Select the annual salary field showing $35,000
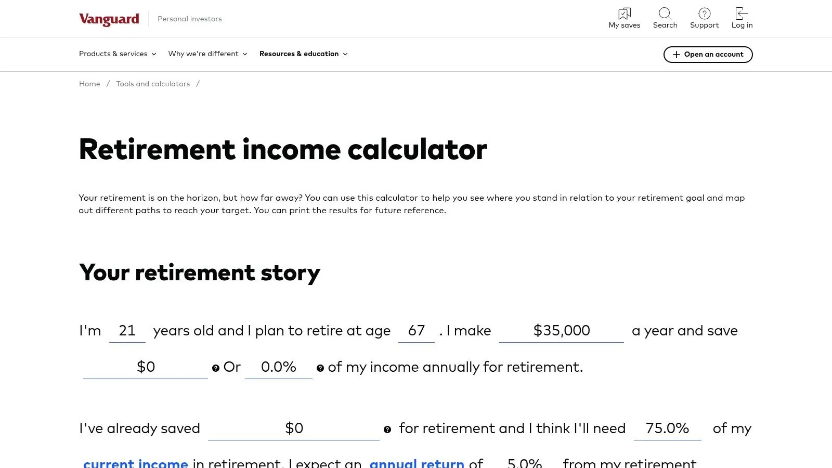The width and height of the screenshot is (832, 468). pos(562,331)
